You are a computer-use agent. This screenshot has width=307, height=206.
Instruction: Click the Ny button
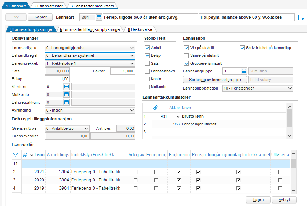coord(16,17)
